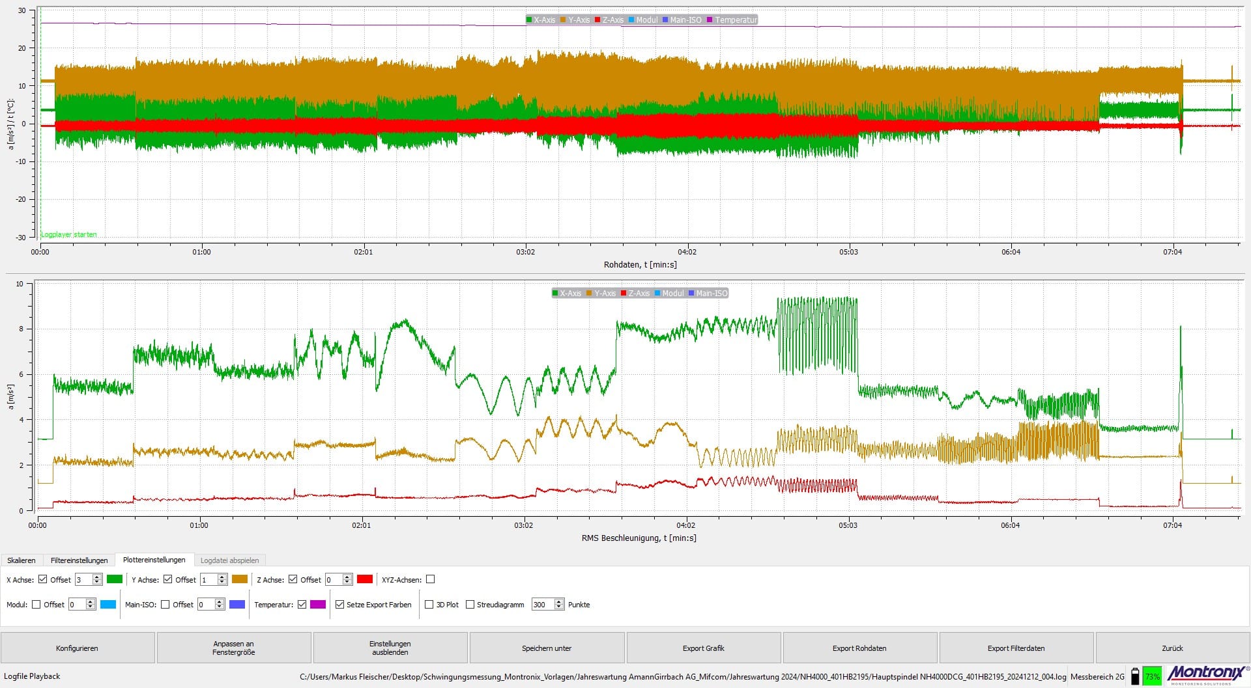This screenshot has height=688, width=1251.
Task: Uncheck the X Achse checkbox
Action: [x=43, y=579]
